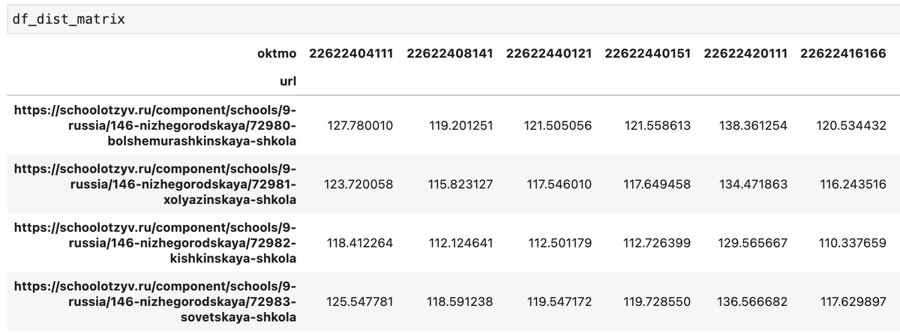Click the cell value 136.566682
The height and width of the screenshot is (333, 900).
pos(755,301)
